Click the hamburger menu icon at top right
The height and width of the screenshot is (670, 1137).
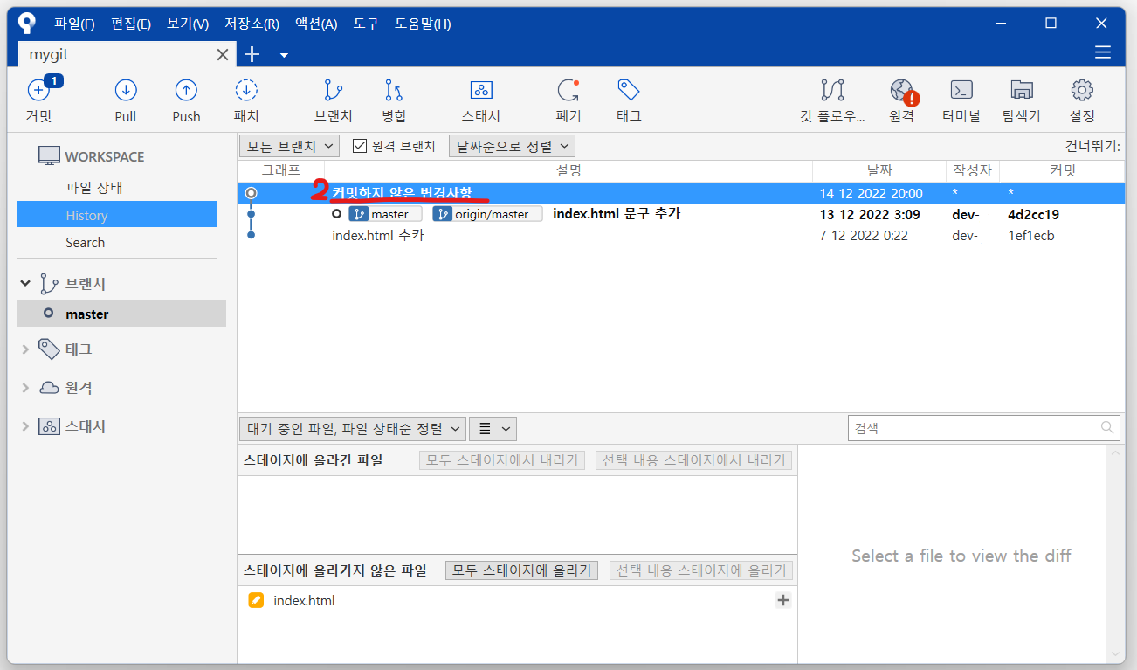click(x=1103, y=53)
